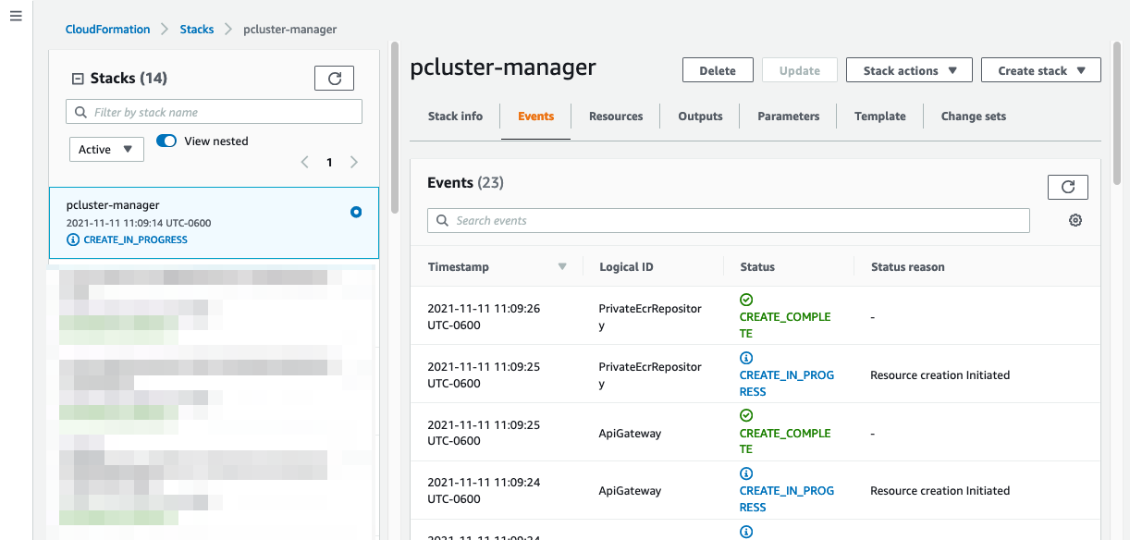The image size is (1130, 540).
Task: Click the green check icon on PrivateEcrRepository event
Action: [746, 299]
